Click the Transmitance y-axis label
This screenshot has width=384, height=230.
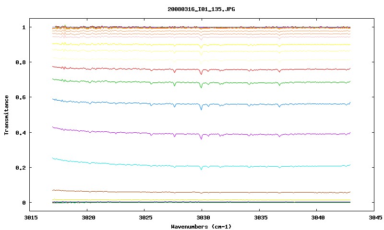[x=6, y=115]
